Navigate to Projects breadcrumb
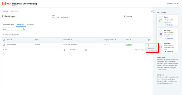 pyautogui.click(x=5, y=11)
